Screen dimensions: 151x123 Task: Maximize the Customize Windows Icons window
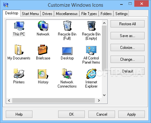tap(130, 4)
